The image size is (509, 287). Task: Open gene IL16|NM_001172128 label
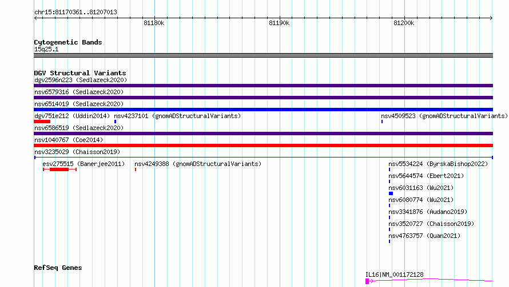tap(395, 274)
